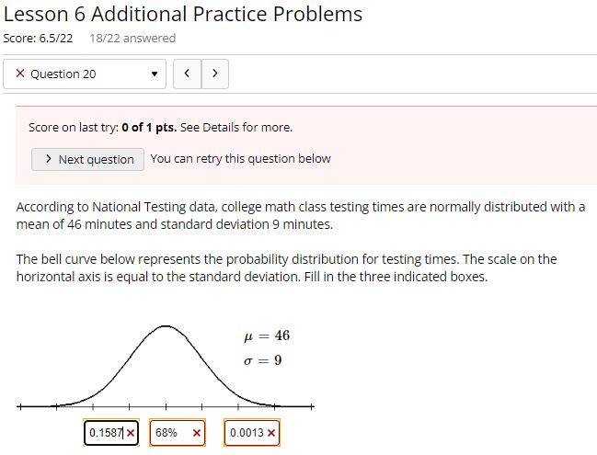597x455 pixels.
Task: Click the input box containing 0.0013
Action: coord(252,433)
